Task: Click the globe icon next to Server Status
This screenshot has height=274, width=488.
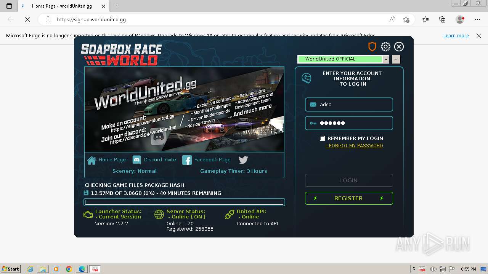Action: tap(159, 215)
